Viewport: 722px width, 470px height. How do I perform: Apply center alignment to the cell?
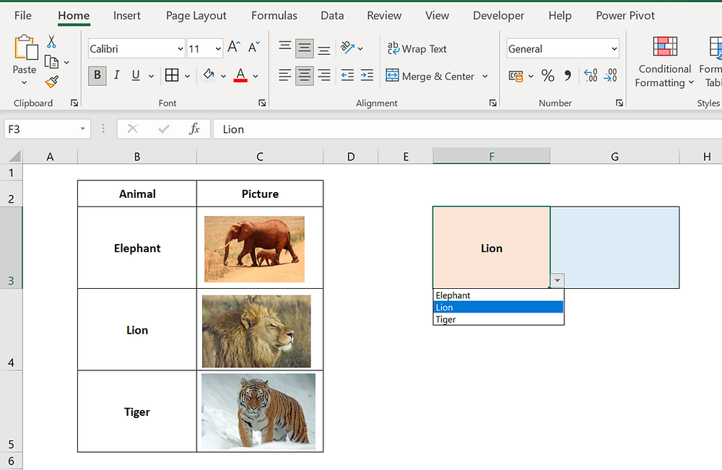304,75
